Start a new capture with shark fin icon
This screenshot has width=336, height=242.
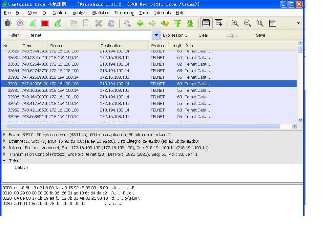tap(32, 23)
